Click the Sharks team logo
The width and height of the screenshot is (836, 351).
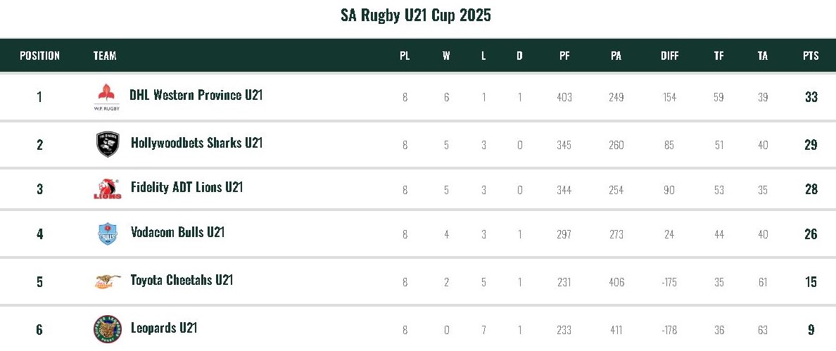coord(107,144)
